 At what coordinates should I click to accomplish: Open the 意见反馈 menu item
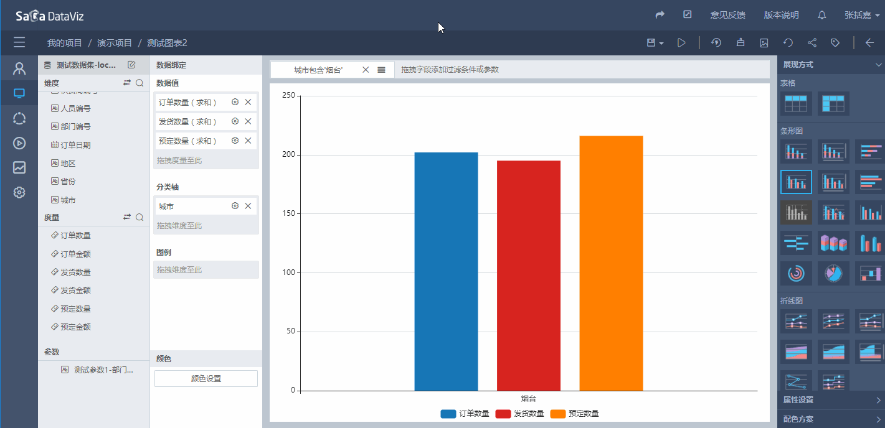[x=727, y=15]
